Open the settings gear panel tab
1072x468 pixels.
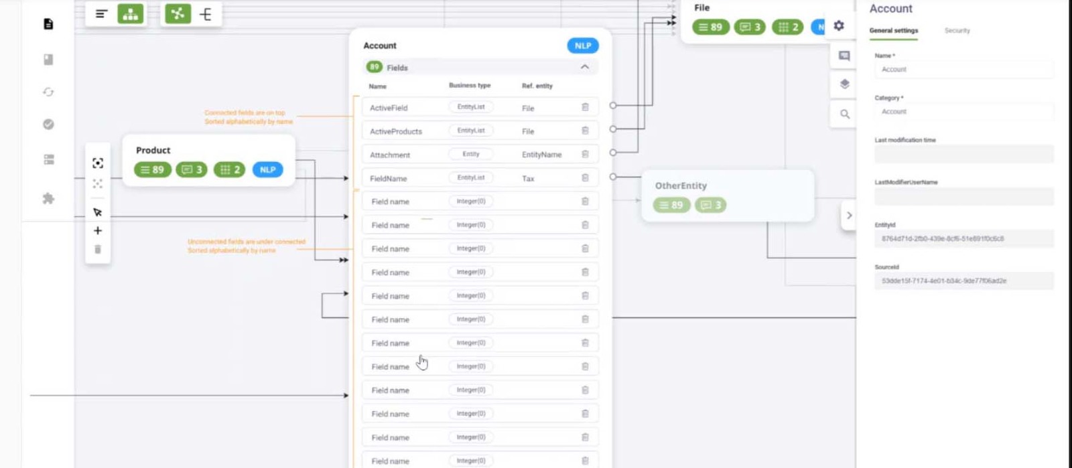pos(839,25)
